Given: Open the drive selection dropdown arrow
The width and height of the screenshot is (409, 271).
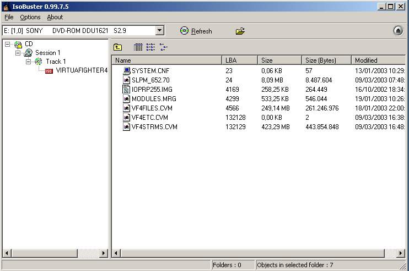Looking at the screenshot, I should pyautogui.click(x=160, y=30).
